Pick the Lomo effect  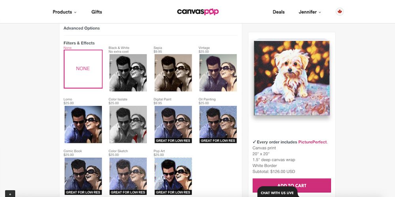coord(83,124)
